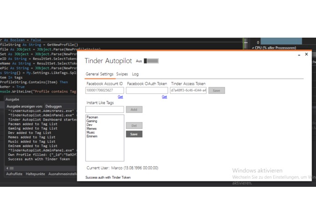Collapse the CPU (% aller Prozessoren) section
The image size is (316, 224).
coord(252,48)
